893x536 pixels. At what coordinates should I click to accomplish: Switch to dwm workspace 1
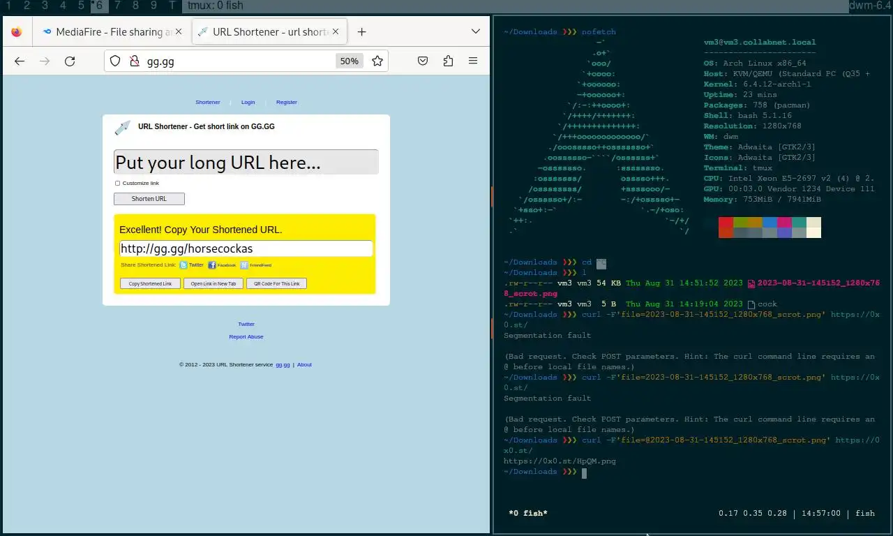pyautogui.click(x=8, y=6)
